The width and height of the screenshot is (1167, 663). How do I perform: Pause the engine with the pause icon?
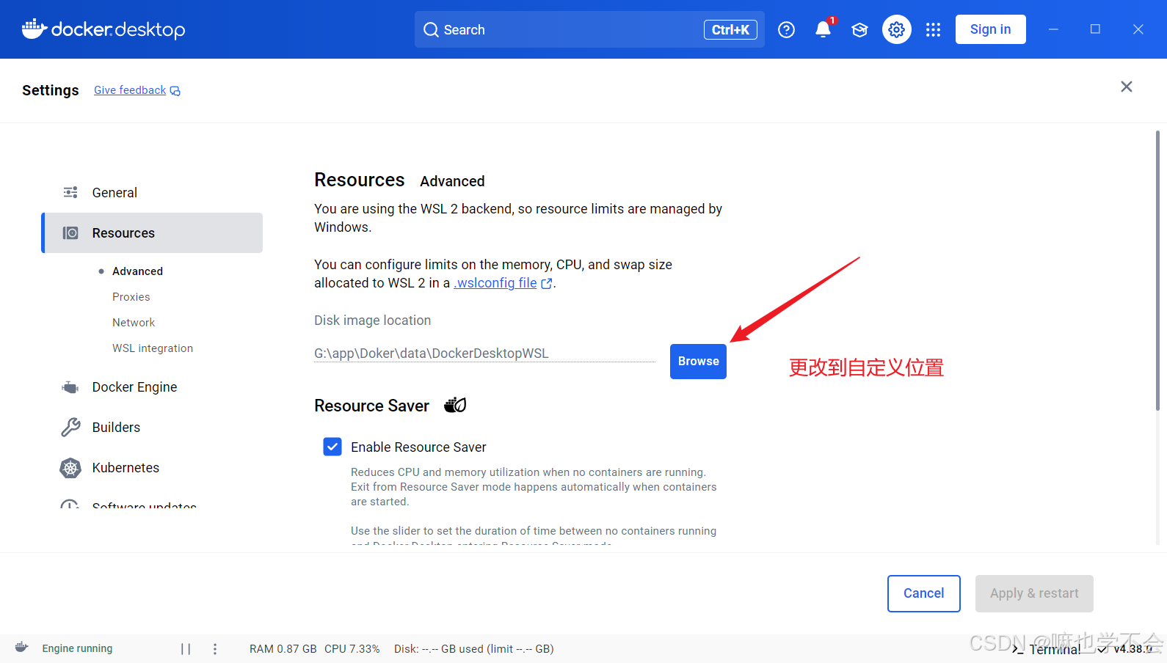click(x=186, y=649)
